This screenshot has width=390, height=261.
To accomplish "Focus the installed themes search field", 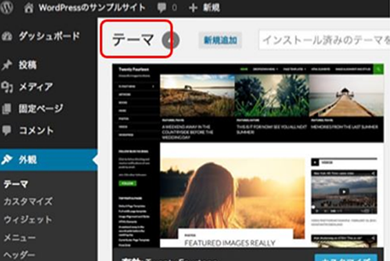I will (325, 40).
